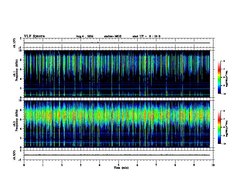Click the time axis tick label "1"
The image size is (240, 185).
pos(43,165)
